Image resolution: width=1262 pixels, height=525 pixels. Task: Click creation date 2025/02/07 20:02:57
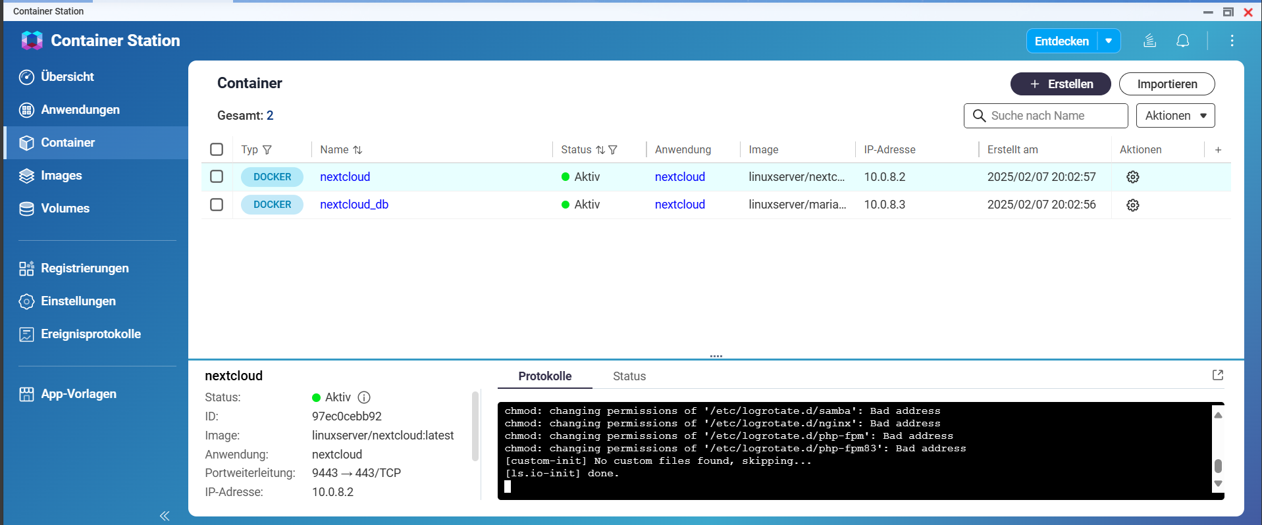click(x=1041, y=177)
